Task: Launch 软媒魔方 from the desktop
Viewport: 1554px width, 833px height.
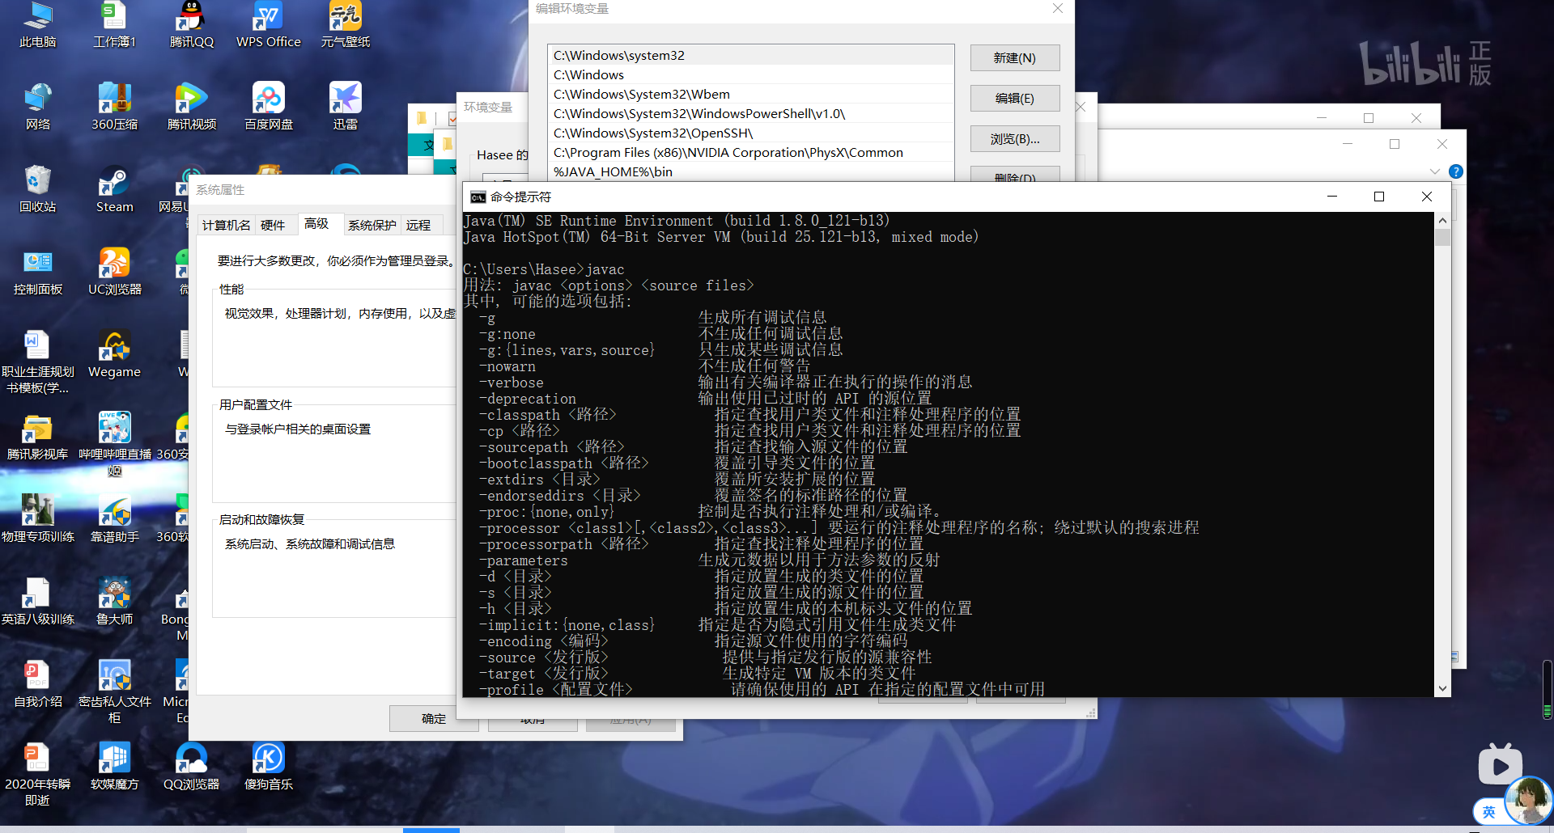Action: pos(114,766)
